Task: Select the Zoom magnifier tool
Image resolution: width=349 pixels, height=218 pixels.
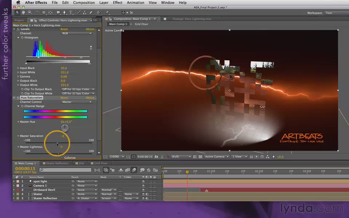Action: (29, 12)
